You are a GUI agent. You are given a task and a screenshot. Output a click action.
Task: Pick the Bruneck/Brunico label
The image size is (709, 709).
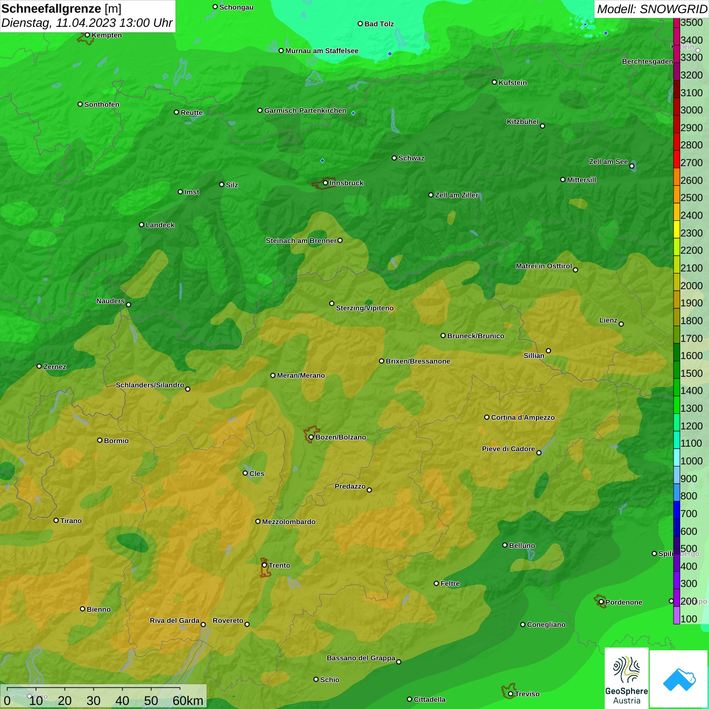476,336
